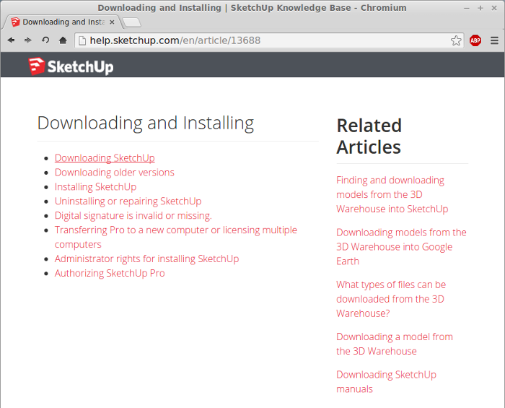This screenshot has height=408, width=505.
Task: Open Transferring Pro to a new computer link
Action: tap(175, 237)
